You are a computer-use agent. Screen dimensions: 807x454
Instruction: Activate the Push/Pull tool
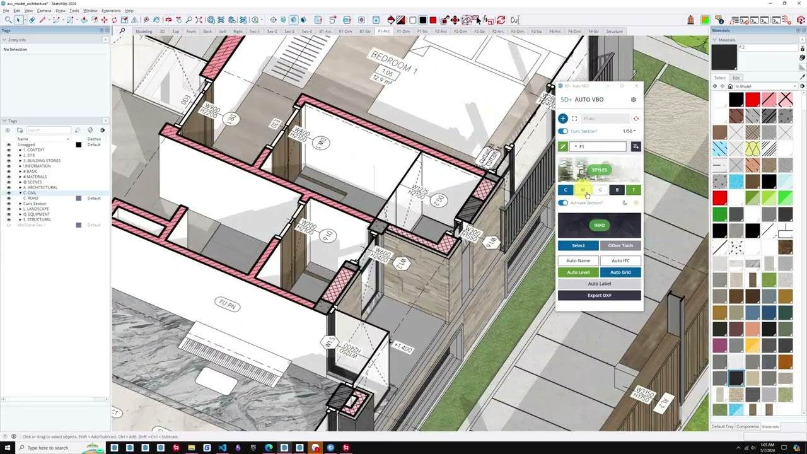click(x=84, y=20)
